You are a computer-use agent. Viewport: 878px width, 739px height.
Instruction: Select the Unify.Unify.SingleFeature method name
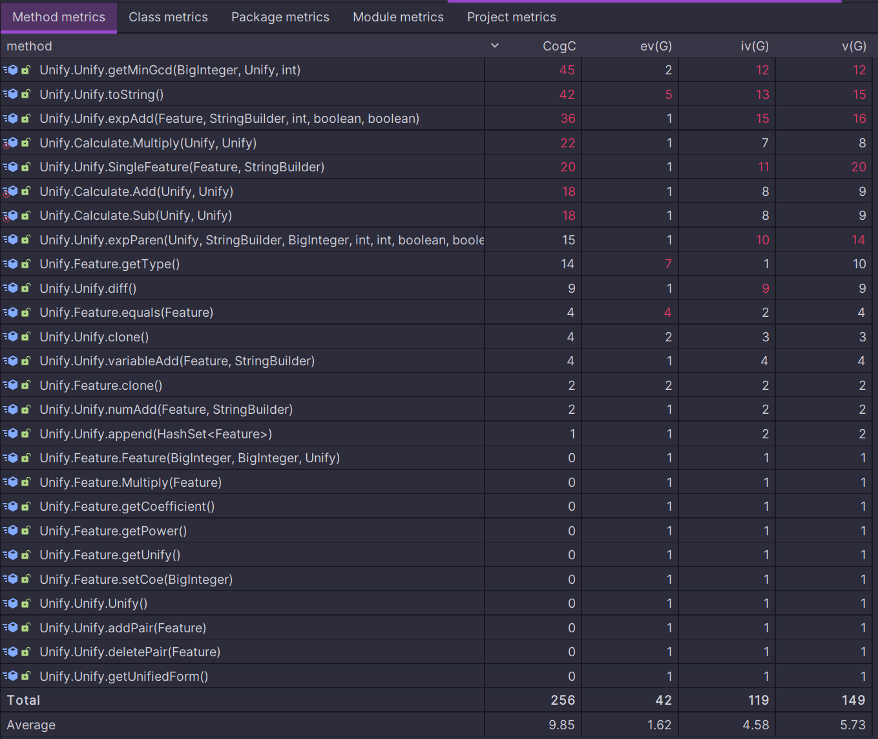click(182, 167)
